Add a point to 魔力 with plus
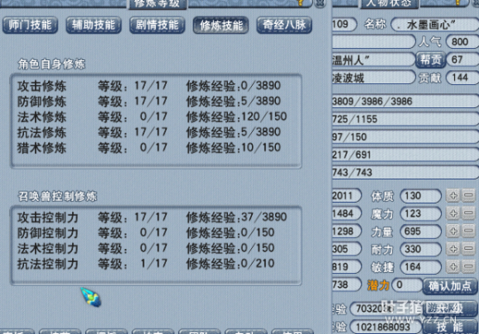This screenshot has height=334, width=479. pos(453,214)
